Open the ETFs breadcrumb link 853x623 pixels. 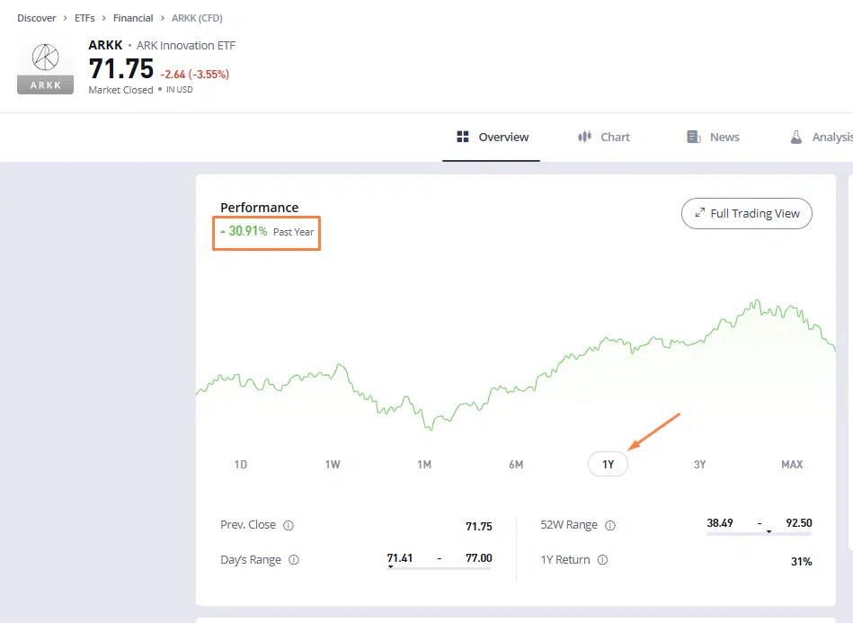pyautogui.click(x=84, y=18)
